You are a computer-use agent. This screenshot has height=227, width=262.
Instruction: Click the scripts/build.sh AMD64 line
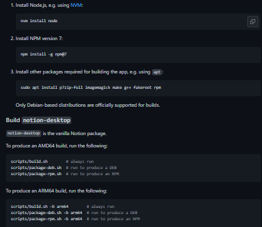point(52,162)
